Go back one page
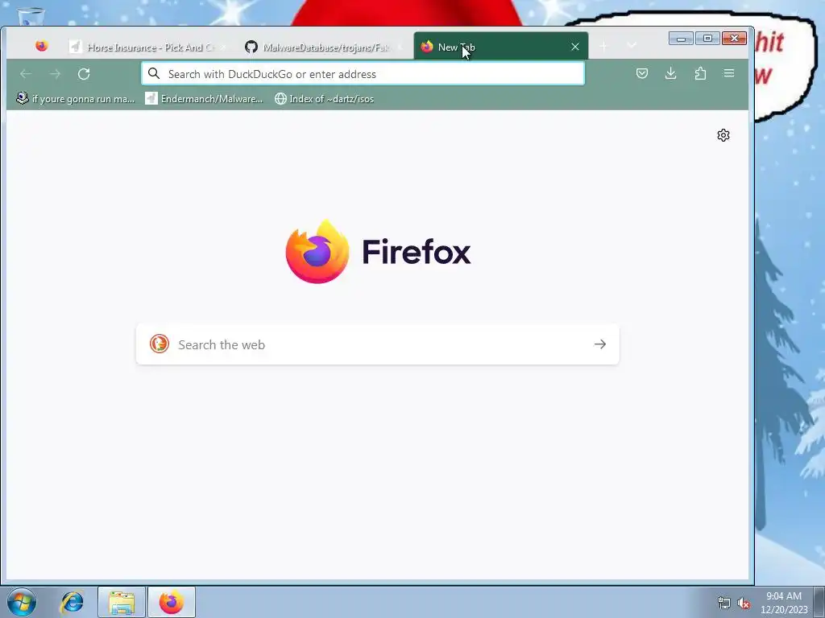 pos(25,73)
